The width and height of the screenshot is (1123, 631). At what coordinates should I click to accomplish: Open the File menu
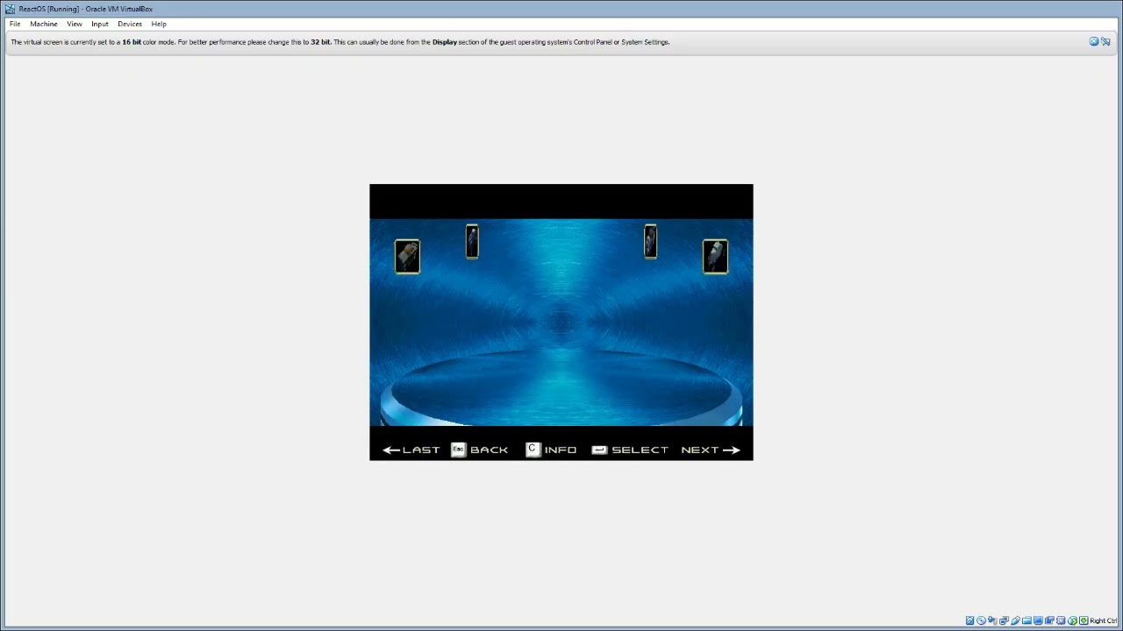pyautogui.click(x=15, y=24)
